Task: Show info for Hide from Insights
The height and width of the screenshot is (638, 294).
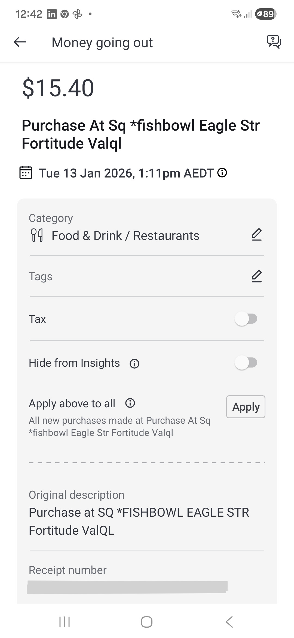Action: pos(134,364)
